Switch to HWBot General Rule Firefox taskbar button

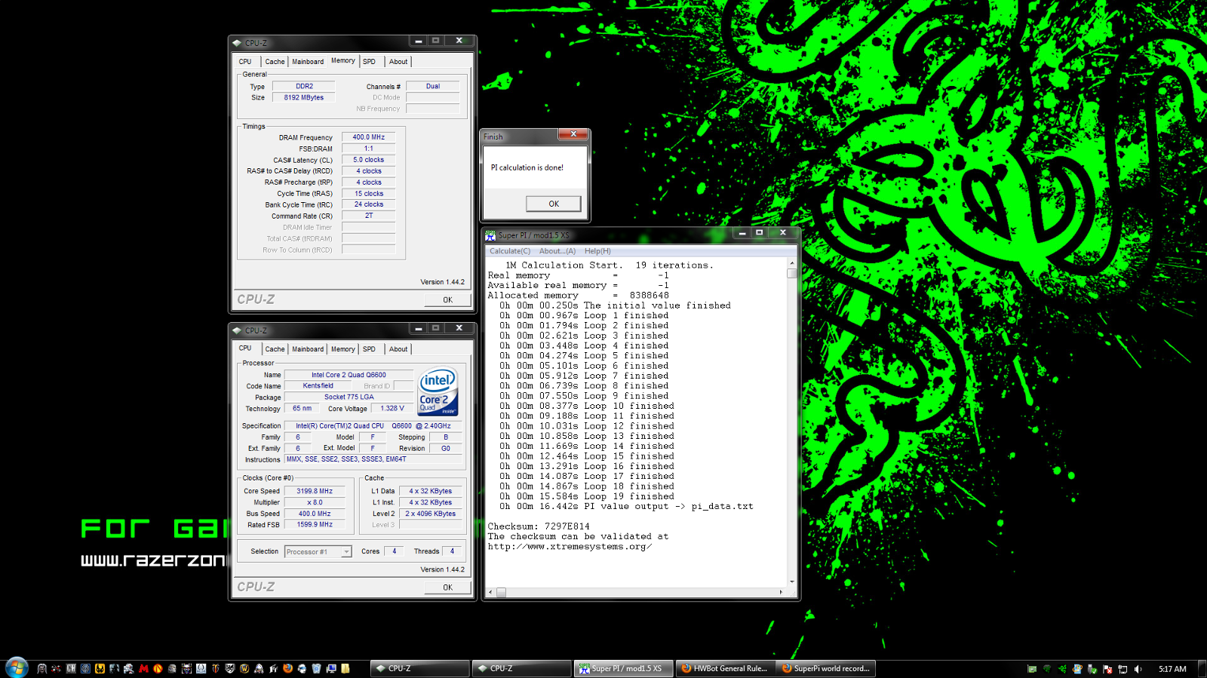[x=725, y=668]
